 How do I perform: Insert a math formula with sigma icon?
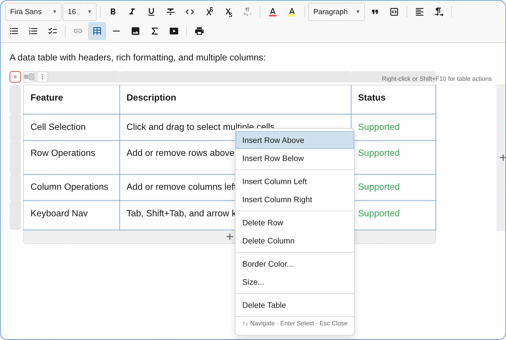tap(155, 31)
